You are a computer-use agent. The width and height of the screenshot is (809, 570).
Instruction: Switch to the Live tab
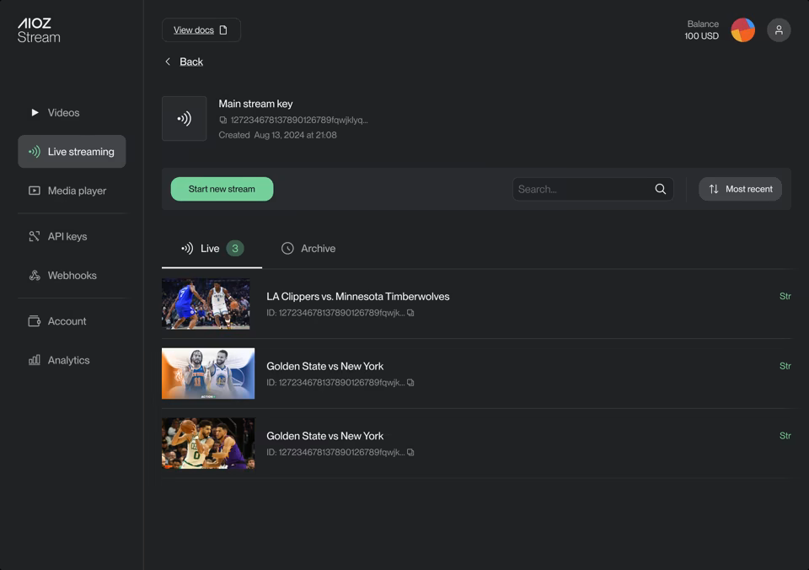[212, 249]
